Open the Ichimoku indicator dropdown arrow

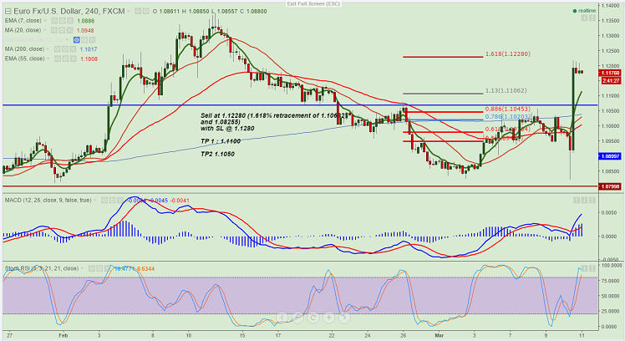coord(68,40)
